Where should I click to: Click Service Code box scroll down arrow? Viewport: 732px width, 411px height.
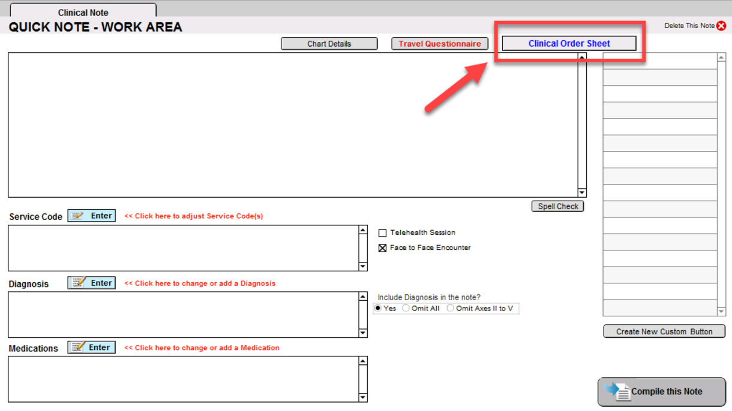(363, 267)
